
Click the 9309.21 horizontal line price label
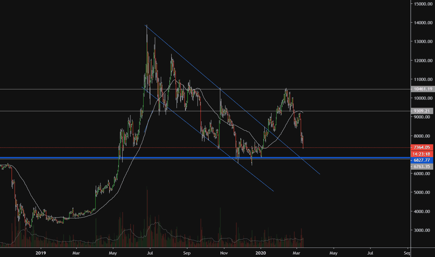pyautogui.click(x=421, y=111)
